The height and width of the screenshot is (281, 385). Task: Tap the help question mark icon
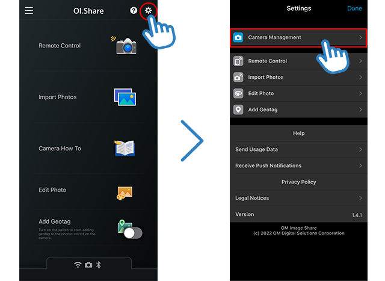point(134,11)
